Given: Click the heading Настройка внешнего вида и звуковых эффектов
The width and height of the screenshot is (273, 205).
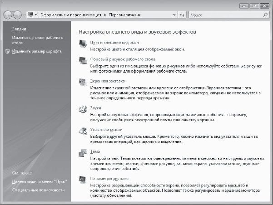Looking at the screenshot, I should (137, 32).
